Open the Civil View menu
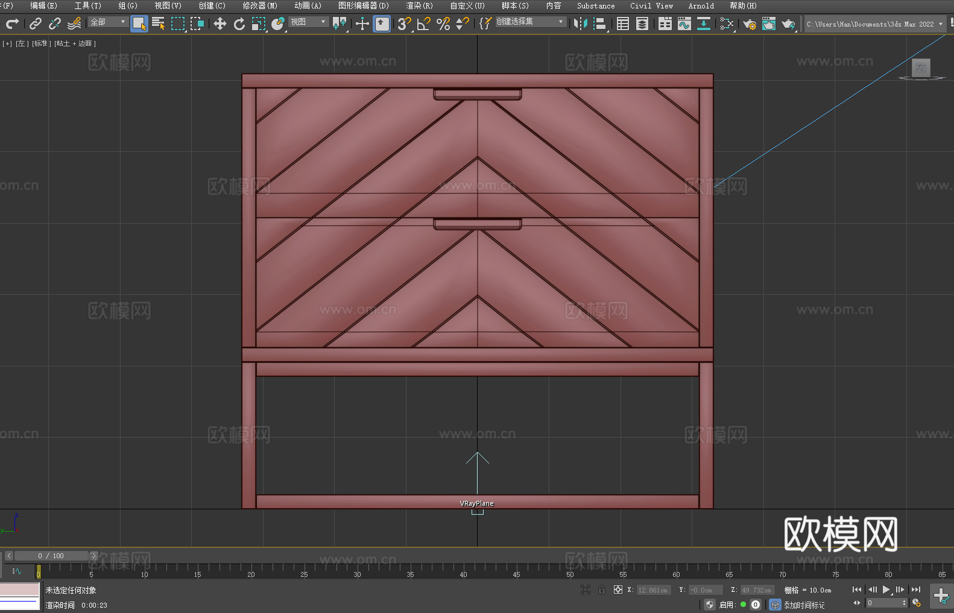Viewport: 954px width, 613px height. 651,5
